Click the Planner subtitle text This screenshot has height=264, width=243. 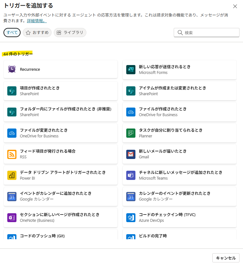click(x=146, y=136)
